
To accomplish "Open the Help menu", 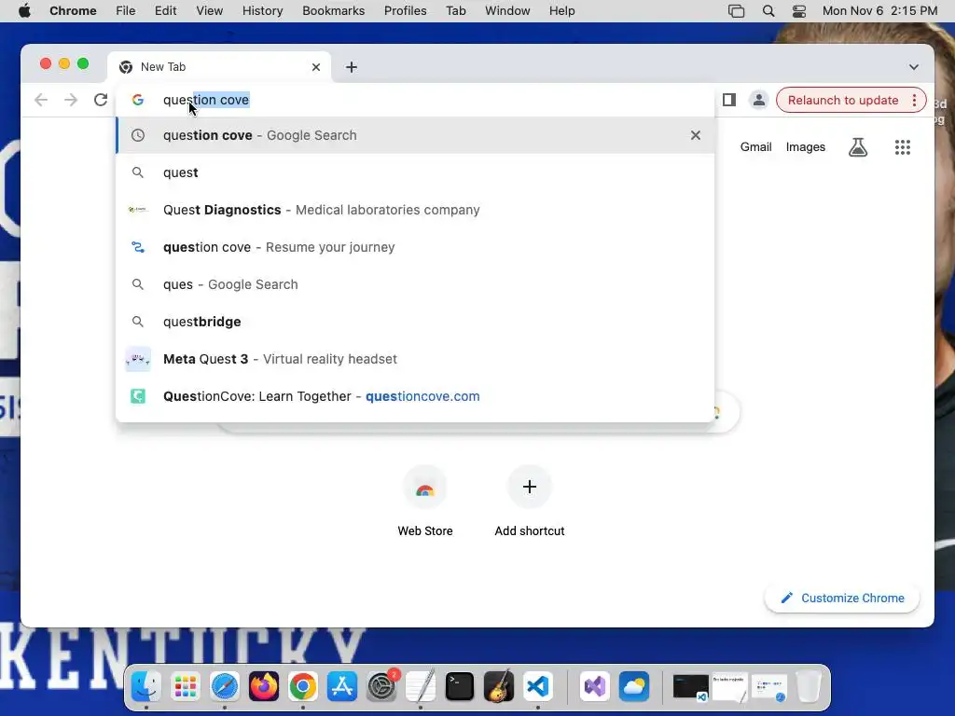I will 561,11.
